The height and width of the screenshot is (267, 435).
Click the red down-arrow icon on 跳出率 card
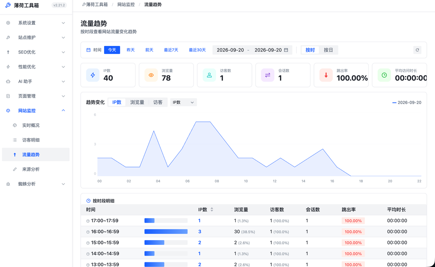coord(326,75)
